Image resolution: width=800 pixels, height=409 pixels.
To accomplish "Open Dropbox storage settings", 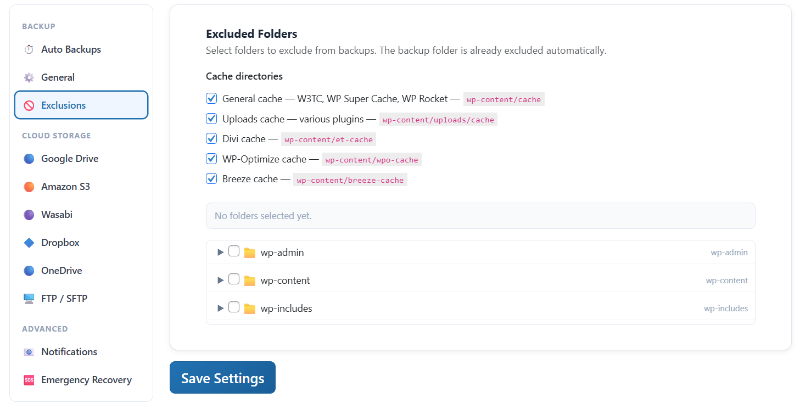I will coord(81,243).
